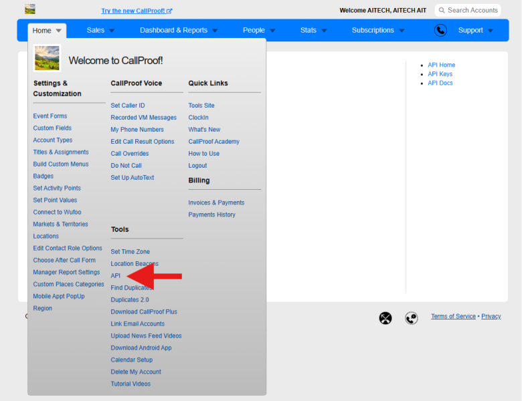
Task: Collapse the Home dropdown menu
Action: pyautogui.click(x=47, y=31)
